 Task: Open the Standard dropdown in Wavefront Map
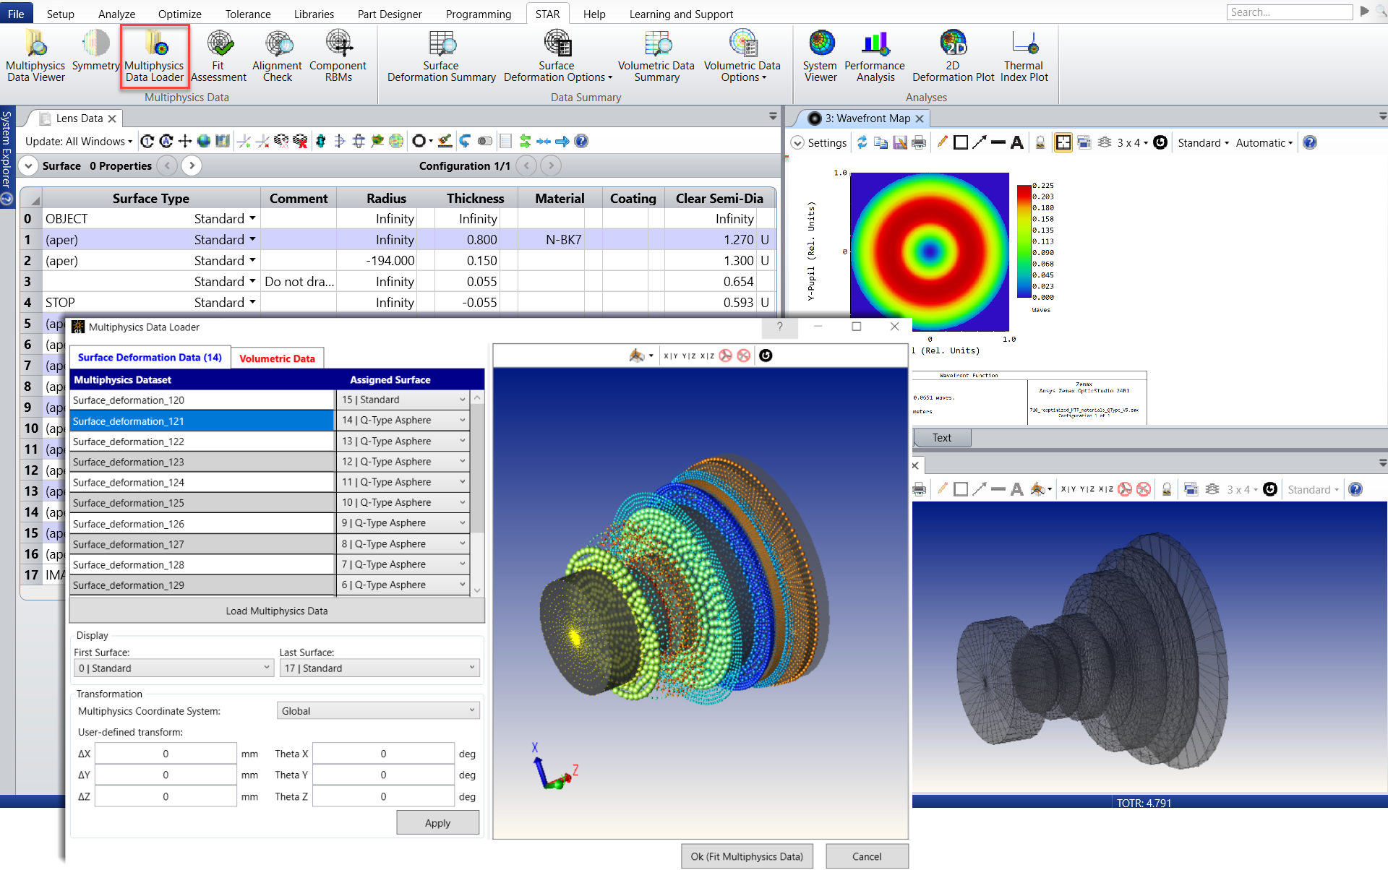point(1203,142)
